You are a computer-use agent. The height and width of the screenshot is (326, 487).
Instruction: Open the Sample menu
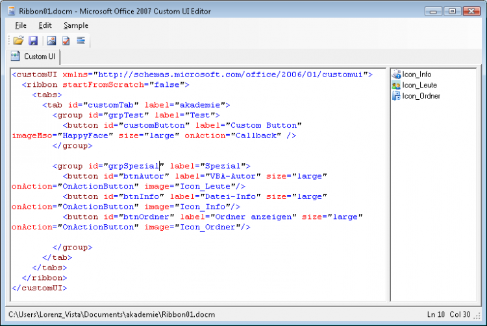point(76,25)
